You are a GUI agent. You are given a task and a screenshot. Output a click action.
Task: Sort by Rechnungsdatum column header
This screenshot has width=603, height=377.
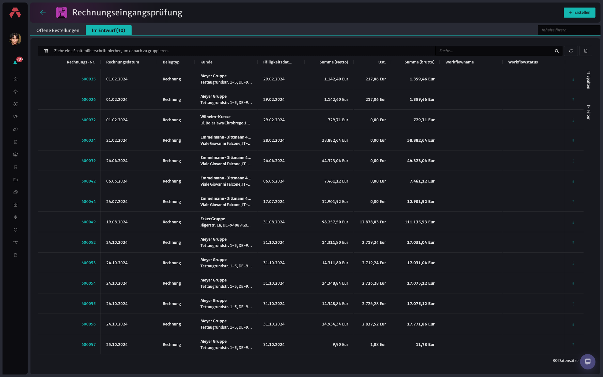point(122,62)
